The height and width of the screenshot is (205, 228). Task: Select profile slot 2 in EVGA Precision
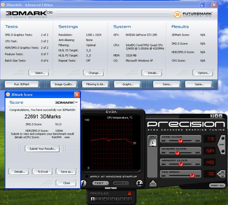[97, 199]
